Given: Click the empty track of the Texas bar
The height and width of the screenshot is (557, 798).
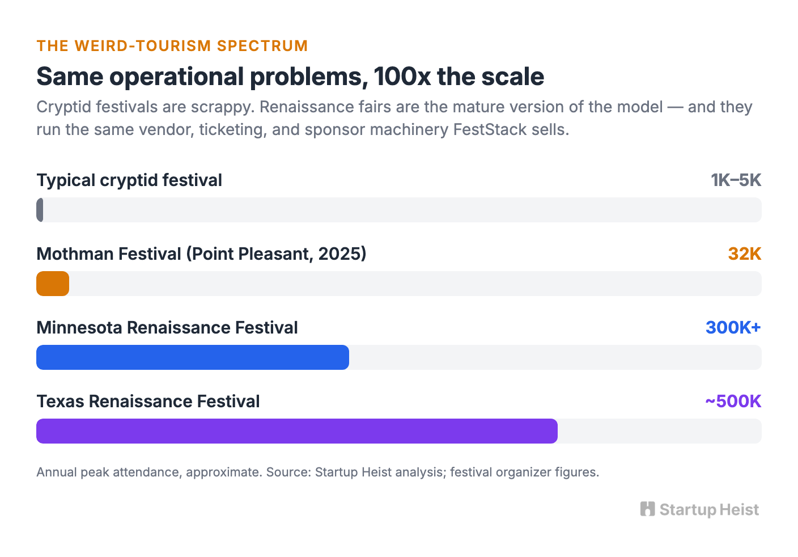Looking at the screenshot, I should [x=660, y=431].
